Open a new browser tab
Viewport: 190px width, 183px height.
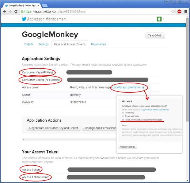pos(45,6)
